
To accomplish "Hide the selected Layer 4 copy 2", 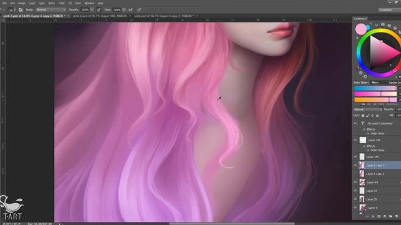I will 355,165.
